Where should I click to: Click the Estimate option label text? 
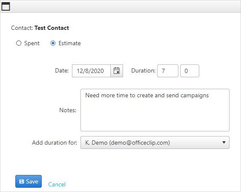[70, 43]
